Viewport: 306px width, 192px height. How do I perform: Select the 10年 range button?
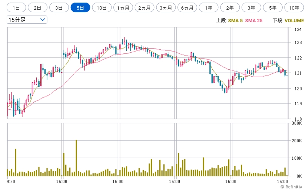(294, 8)
